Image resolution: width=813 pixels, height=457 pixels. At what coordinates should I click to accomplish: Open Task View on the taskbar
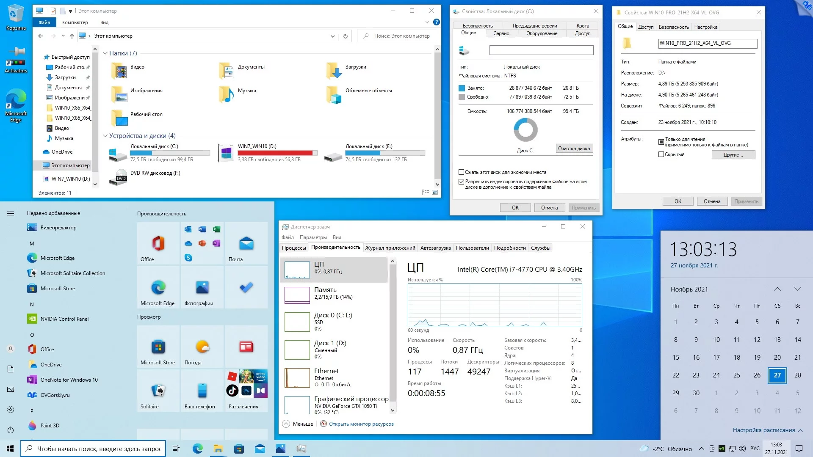click(x=176, y=449)
